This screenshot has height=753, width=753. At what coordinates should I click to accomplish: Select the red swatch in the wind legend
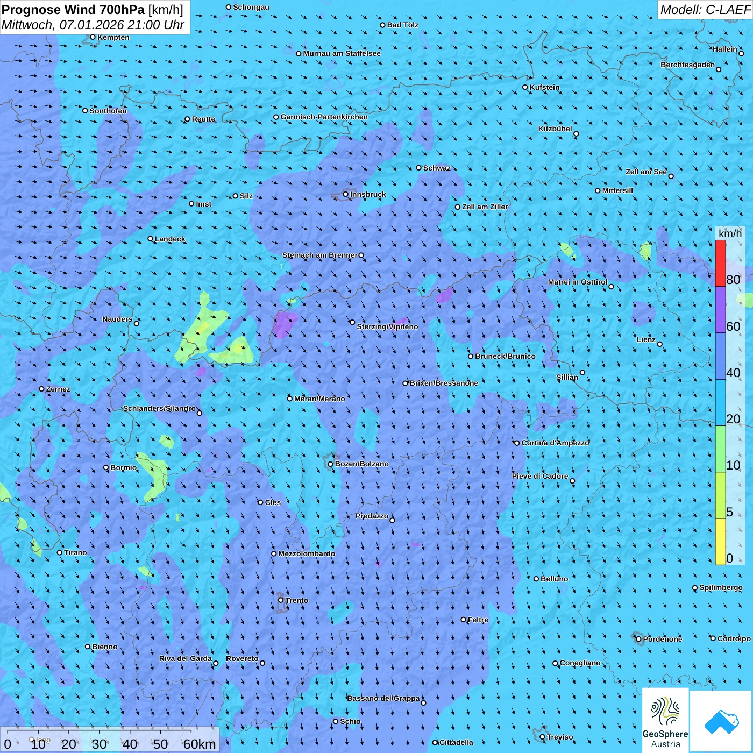click(x=720, y=263)
